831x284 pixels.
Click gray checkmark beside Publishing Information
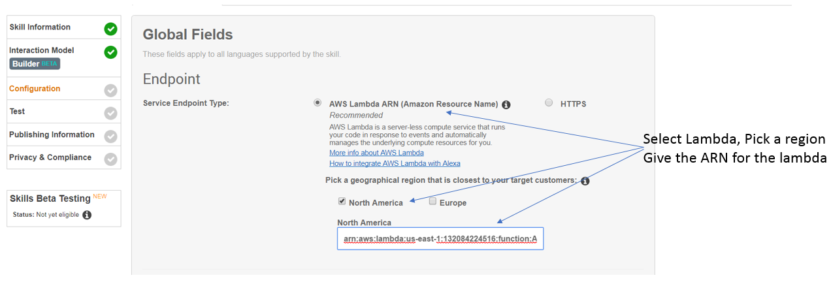110,136
